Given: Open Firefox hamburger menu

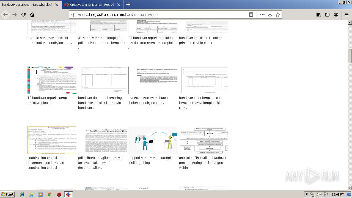Looking at the screenshot, I should click(x=347, y=15).
